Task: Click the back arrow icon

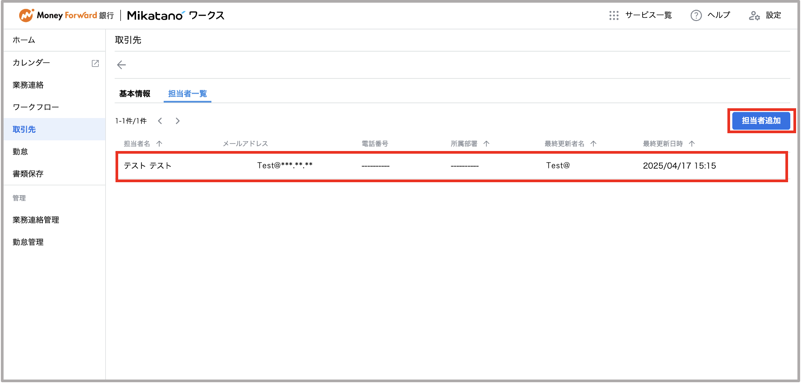Action: (121, 65)
